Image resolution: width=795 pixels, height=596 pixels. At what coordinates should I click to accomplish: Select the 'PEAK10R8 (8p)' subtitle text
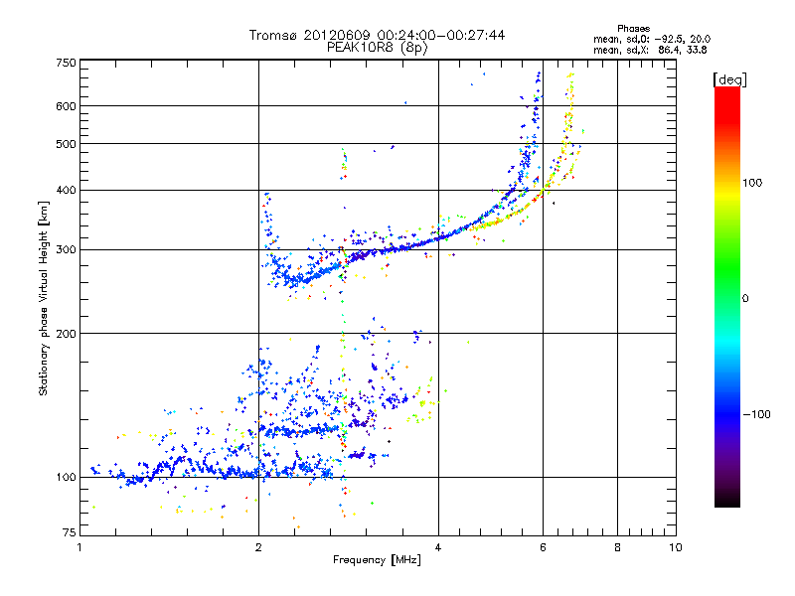click(378, 48)
